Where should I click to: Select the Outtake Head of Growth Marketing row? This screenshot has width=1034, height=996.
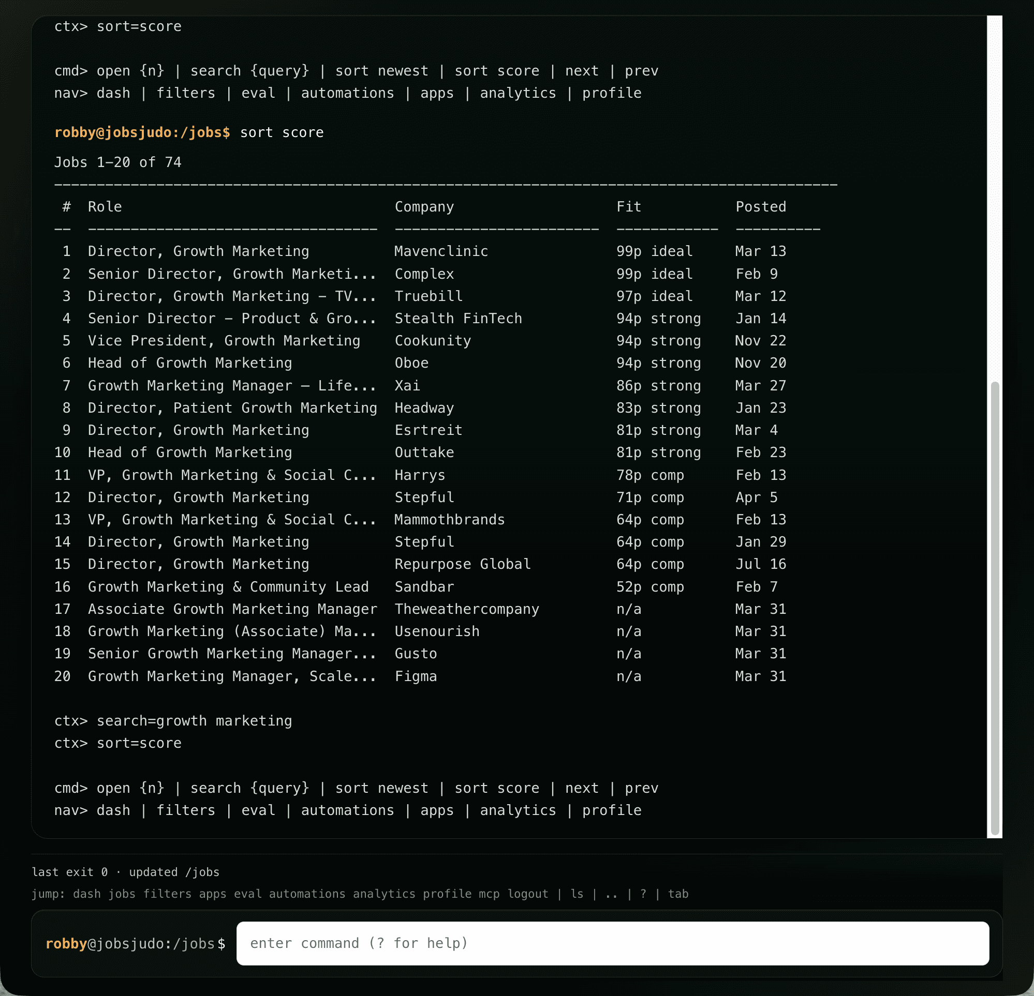coord(420,452)
